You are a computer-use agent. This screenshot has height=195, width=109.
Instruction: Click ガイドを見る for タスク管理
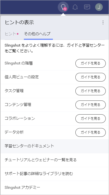[91, 91]
